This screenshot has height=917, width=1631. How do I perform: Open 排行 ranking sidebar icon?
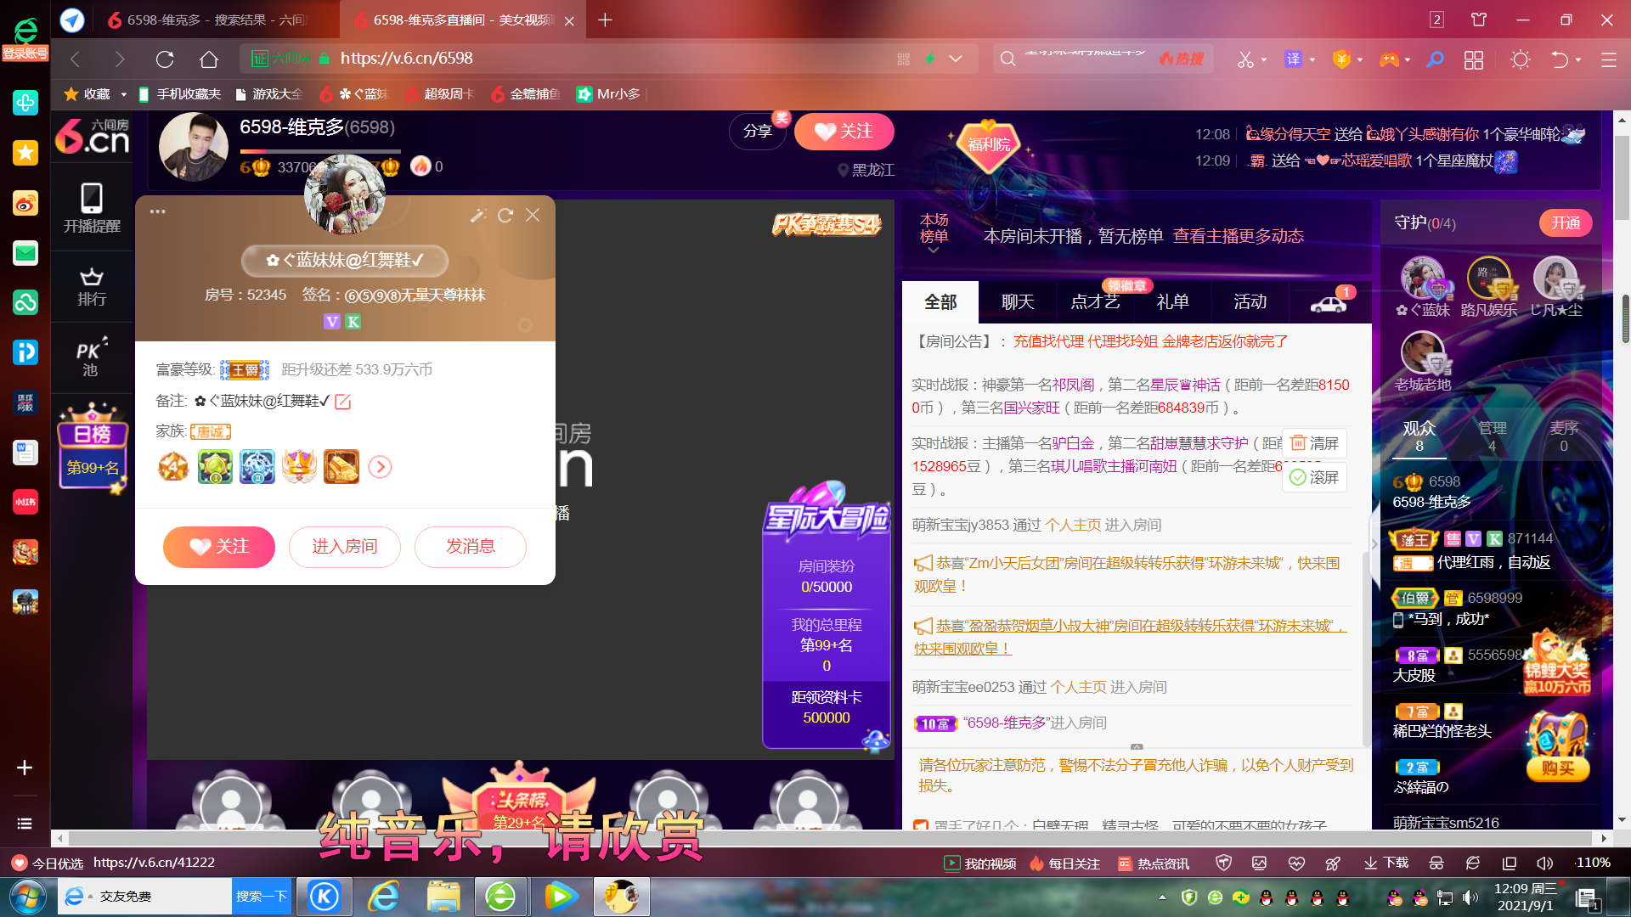[92, 287]
